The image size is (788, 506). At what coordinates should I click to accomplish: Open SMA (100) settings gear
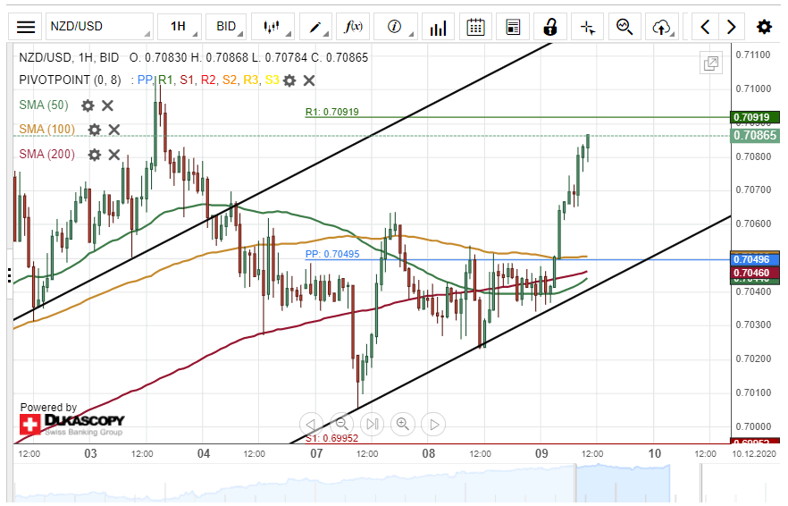(95, 130)
